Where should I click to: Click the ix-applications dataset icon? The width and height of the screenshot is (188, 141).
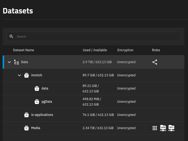coord(26,115)
